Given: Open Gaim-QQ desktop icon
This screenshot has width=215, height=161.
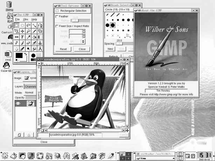Looking at the screenshot, I should 6,66.
